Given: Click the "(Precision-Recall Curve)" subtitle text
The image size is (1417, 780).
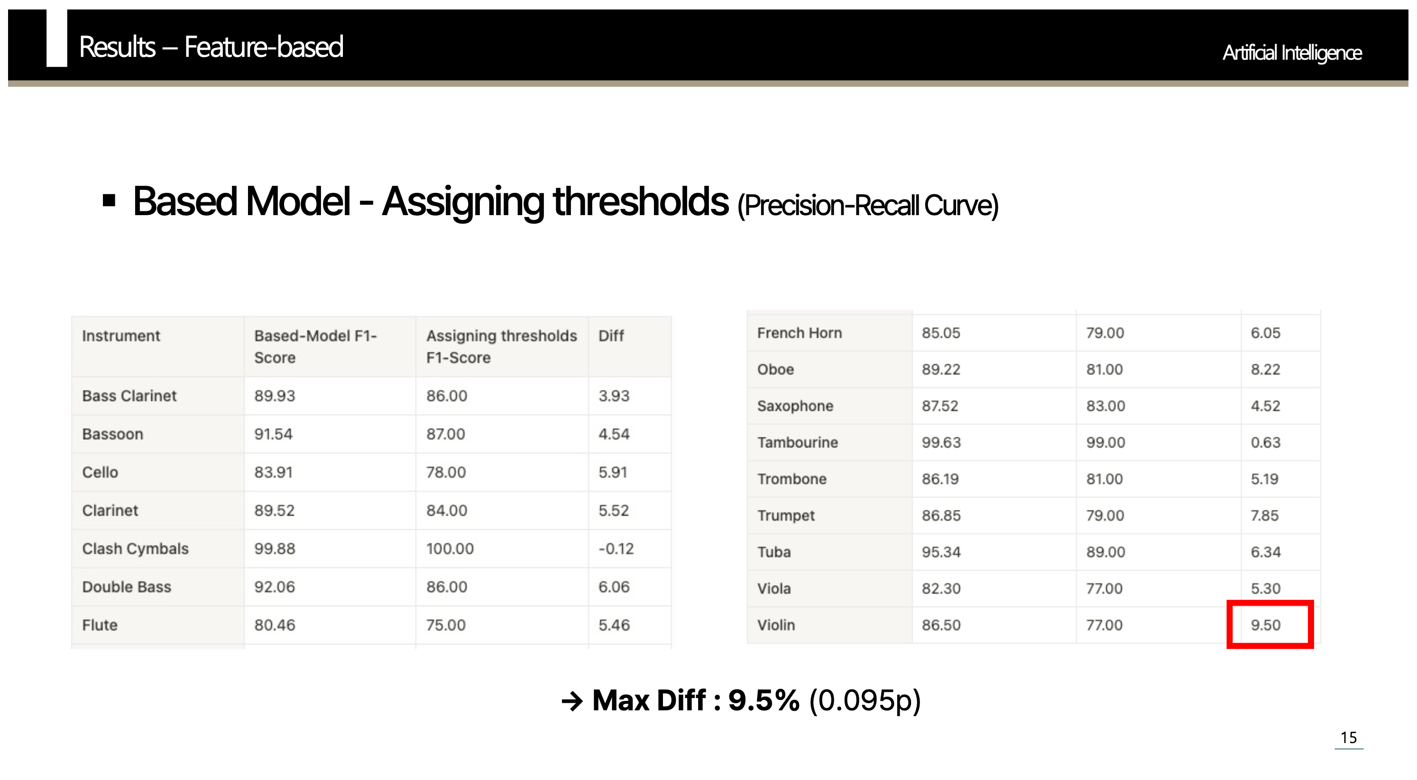Looking at the screenshot, I should (x=867, y=206).
